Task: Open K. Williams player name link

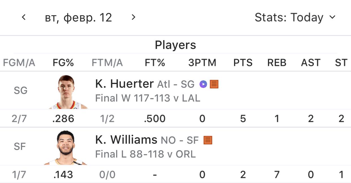Action: (126, 140)
